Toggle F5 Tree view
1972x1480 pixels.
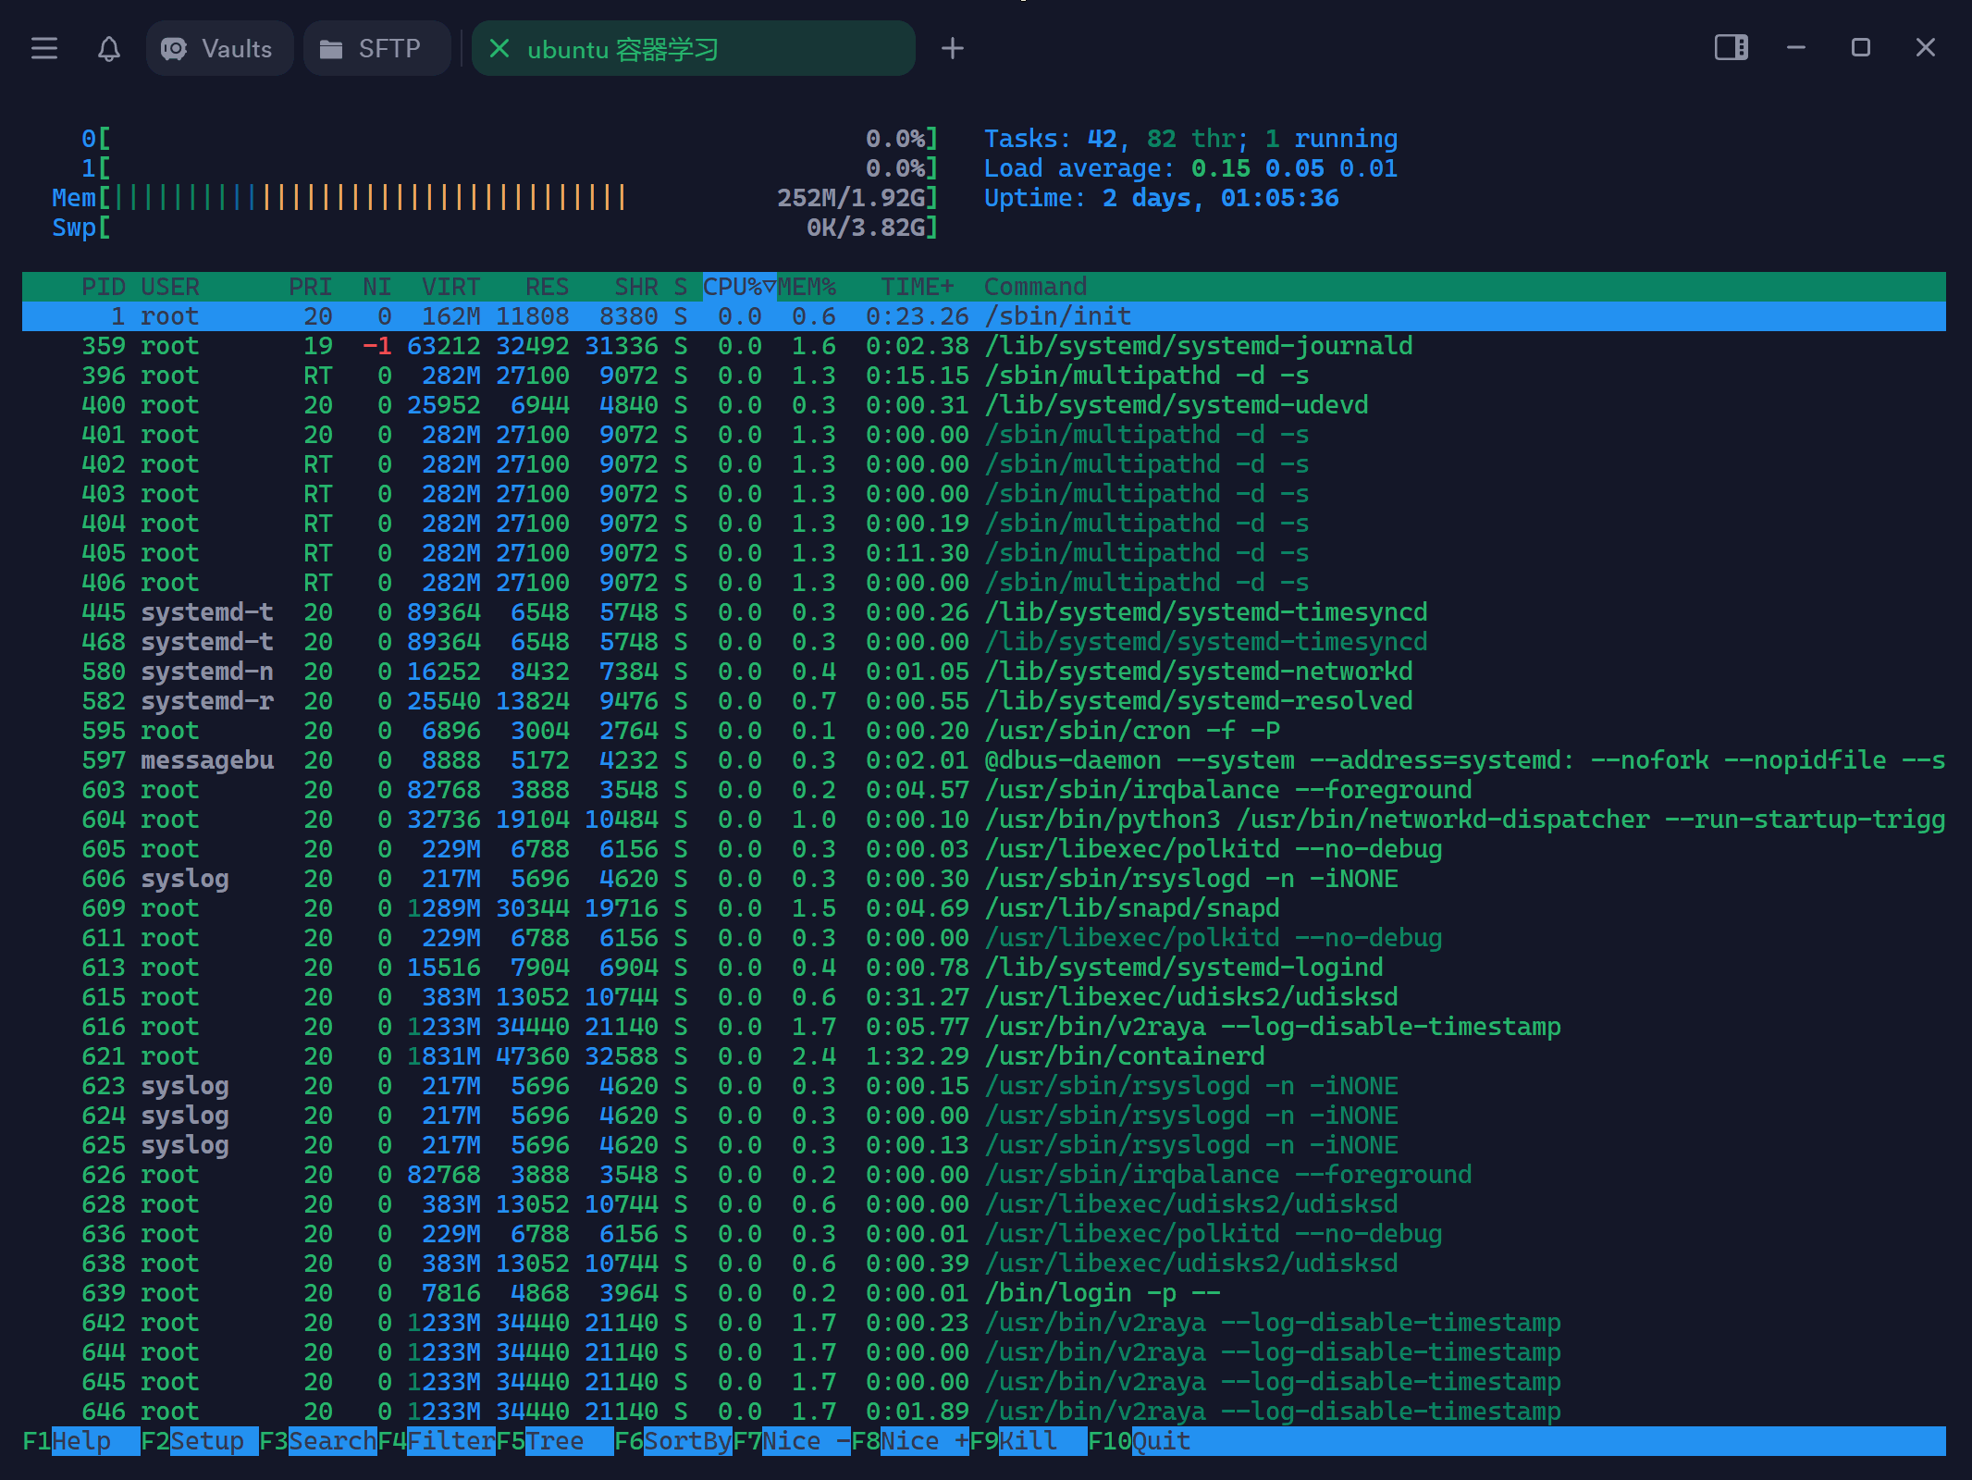point(555,1441)
